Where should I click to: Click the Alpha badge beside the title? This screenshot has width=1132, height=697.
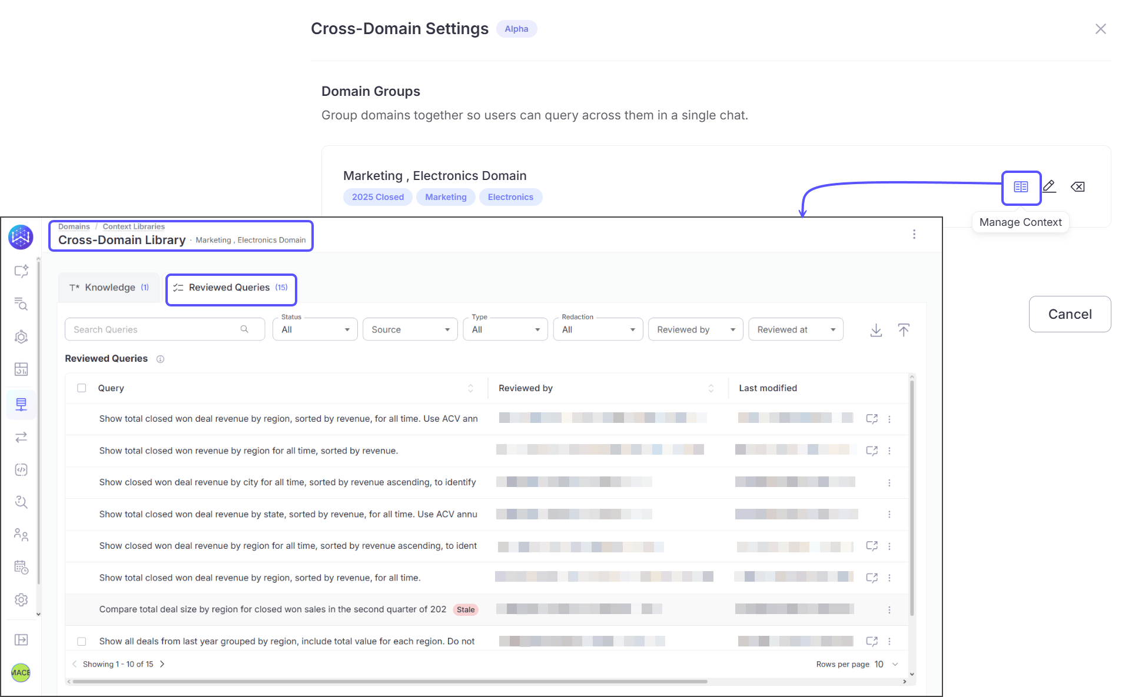[516, 29]
